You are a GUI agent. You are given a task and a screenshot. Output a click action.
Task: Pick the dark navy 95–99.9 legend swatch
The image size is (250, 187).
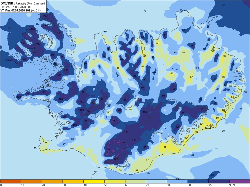point(219,182)
